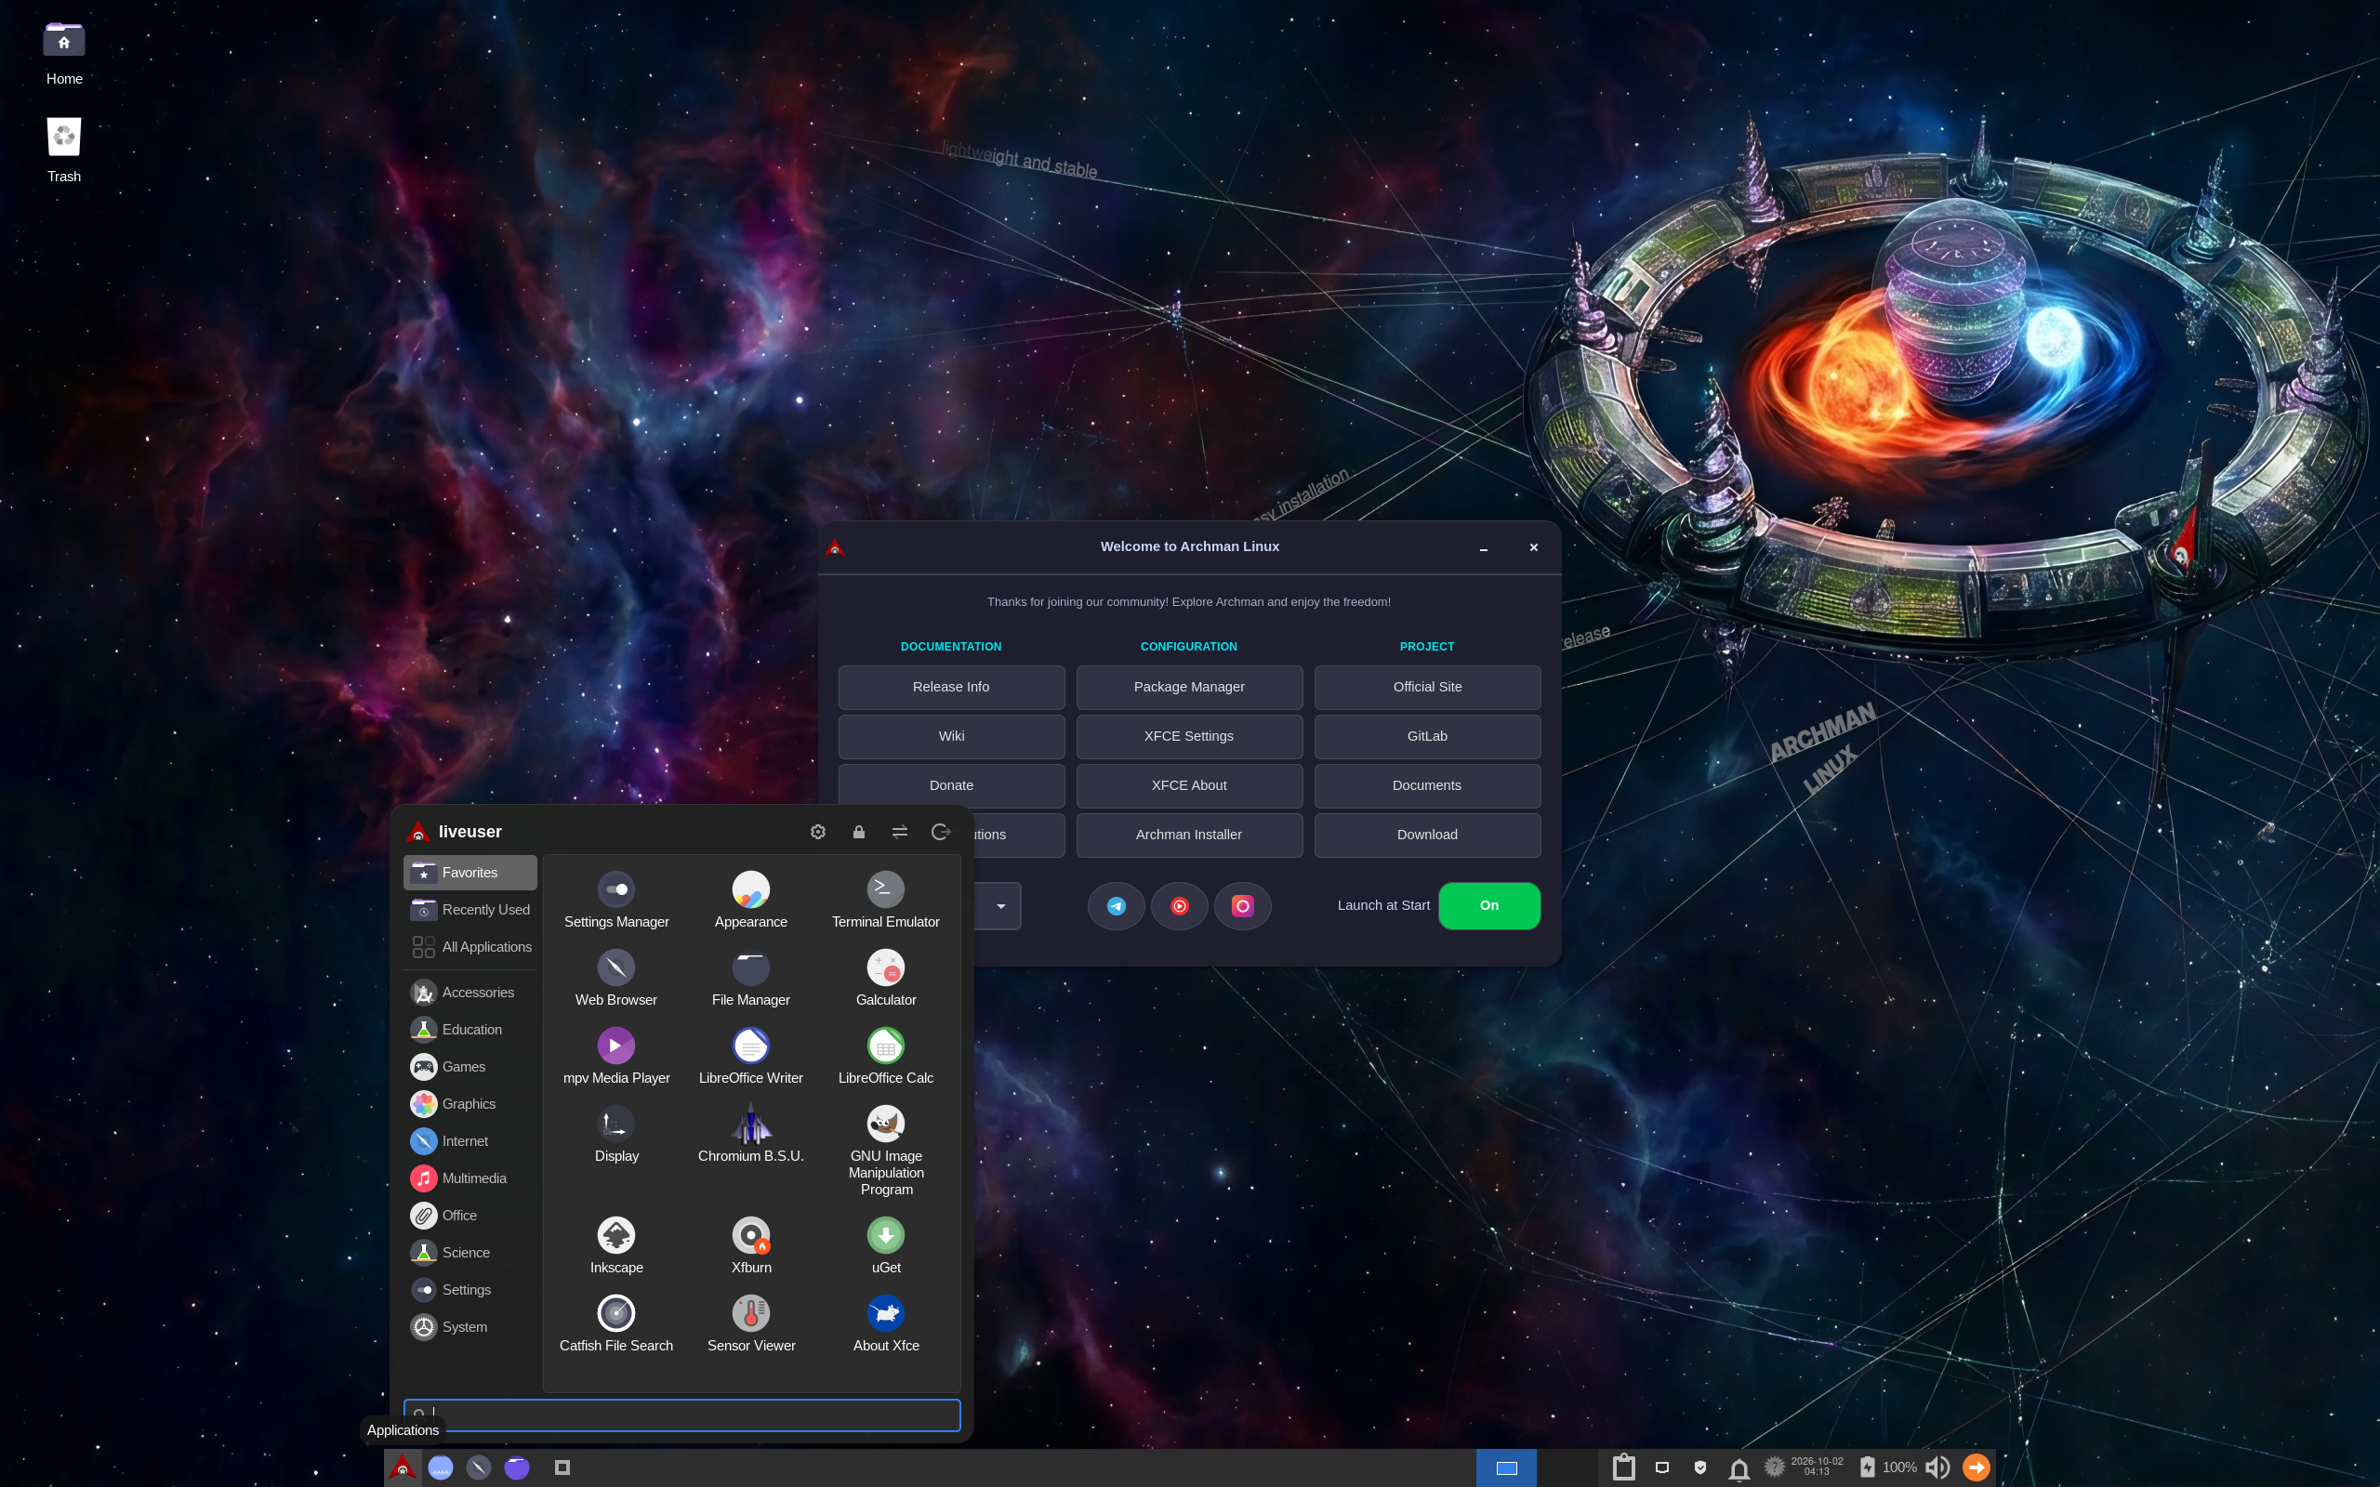This screenshot has width=2380, height=1487.
Task: Click the Archman Installer button
Action: (x=1189, y=835)
